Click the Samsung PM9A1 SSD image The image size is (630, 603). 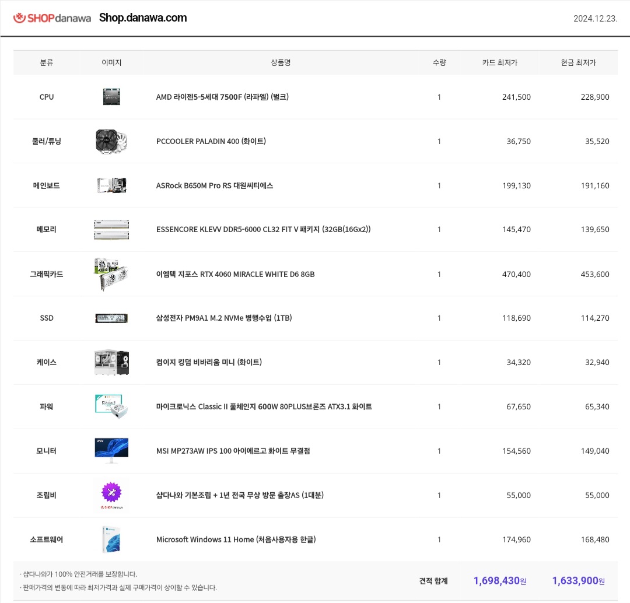click(111, 318)
